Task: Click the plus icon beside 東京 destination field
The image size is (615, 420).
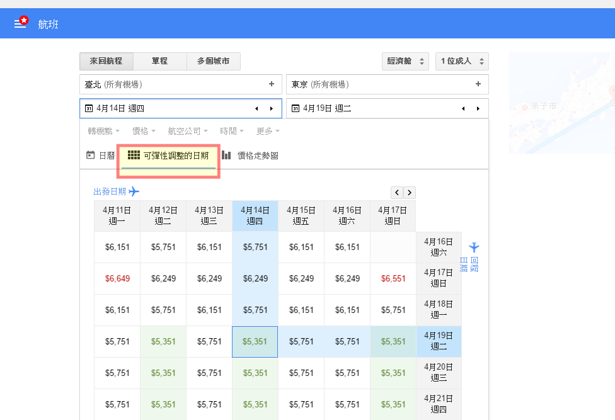Action: pyautogui.click(x=478, y=84)
